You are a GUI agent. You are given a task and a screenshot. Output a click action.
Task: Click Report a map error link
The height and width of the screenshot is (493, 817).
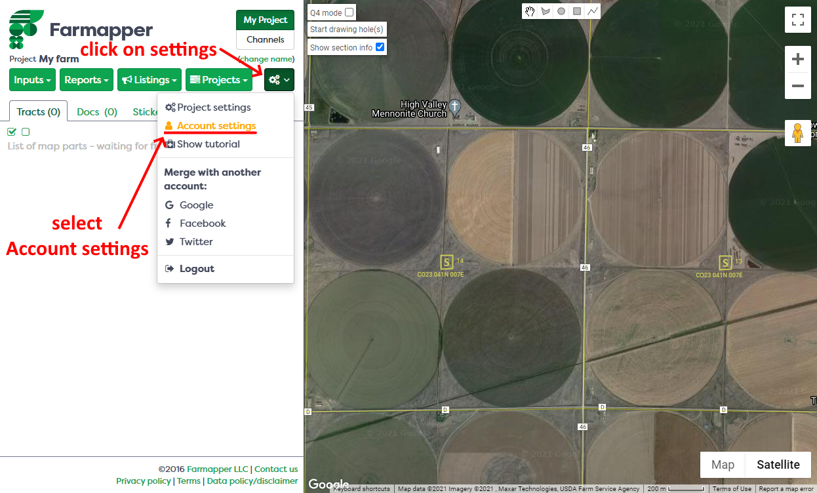(x=786, y=489)
